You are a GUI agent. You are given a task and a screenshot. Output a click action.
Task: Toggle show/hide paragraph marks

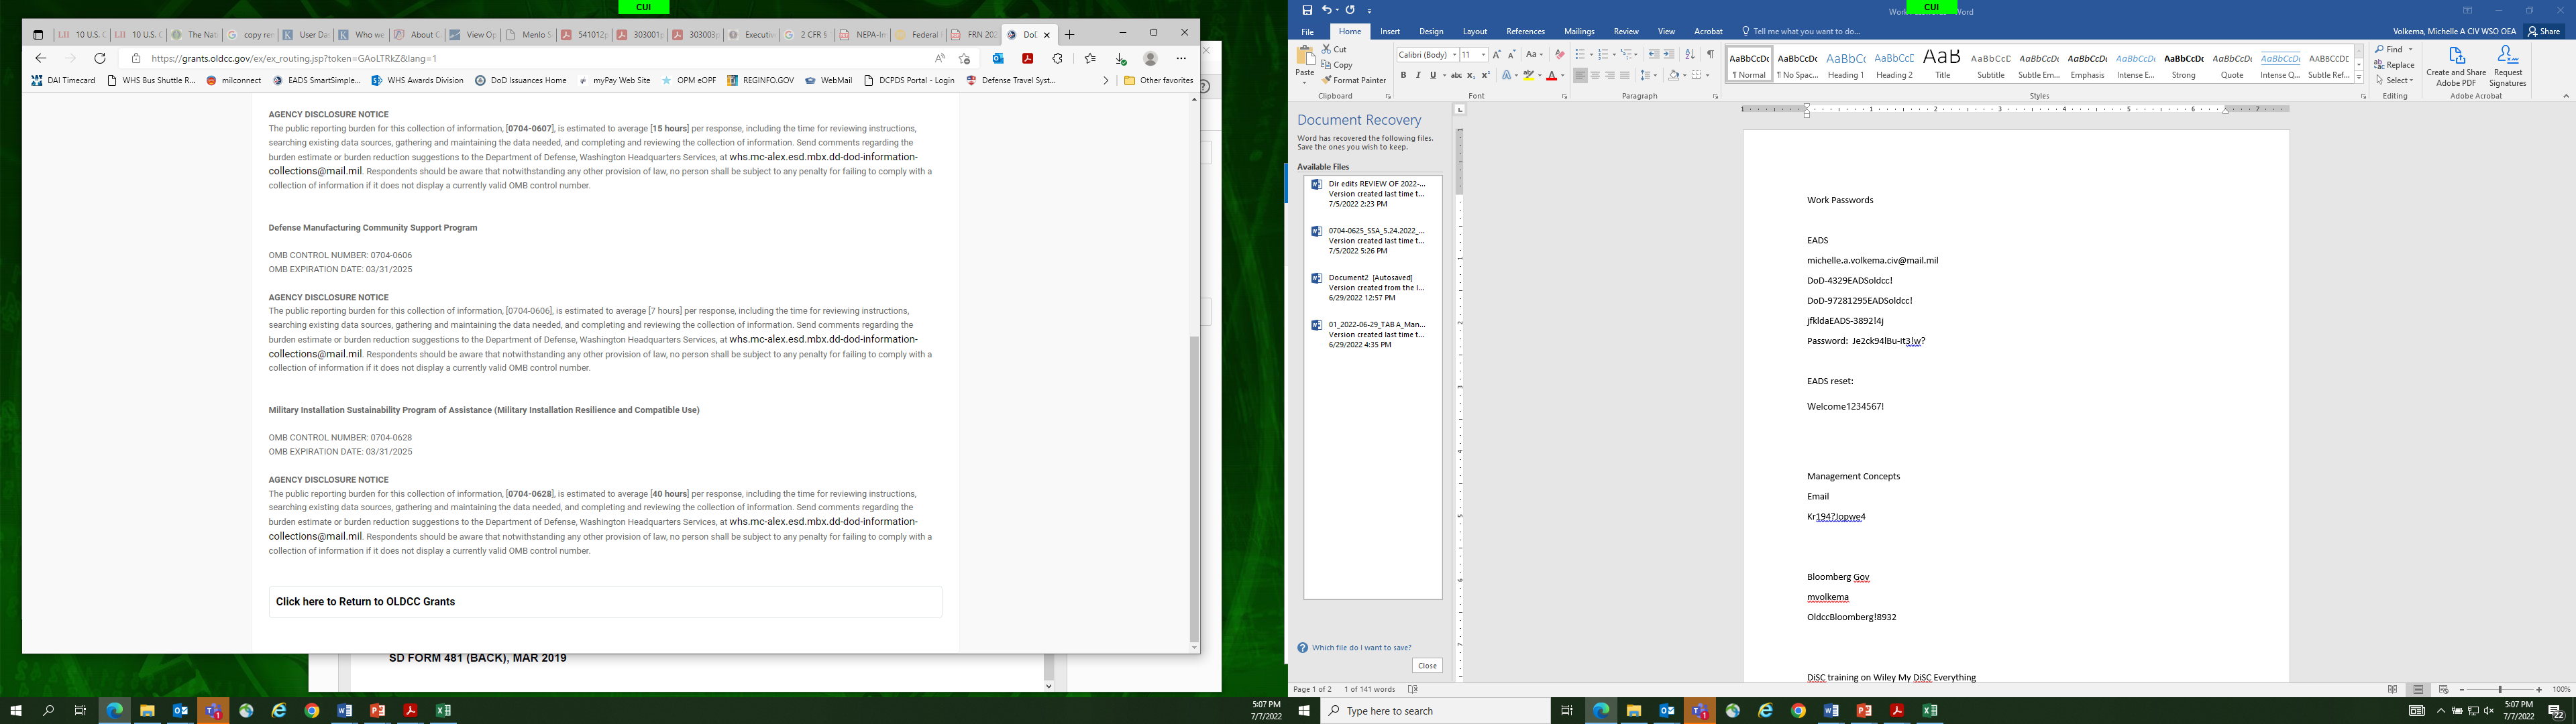click(1710, 55)
